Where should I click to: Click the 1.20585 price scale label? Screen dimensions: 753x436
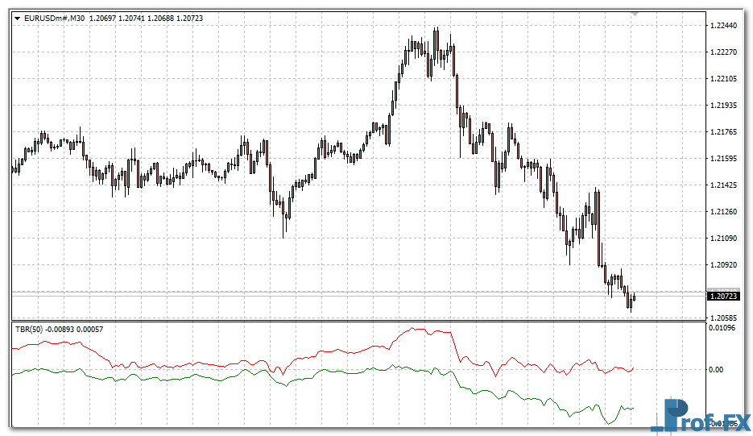pos(724,318)
